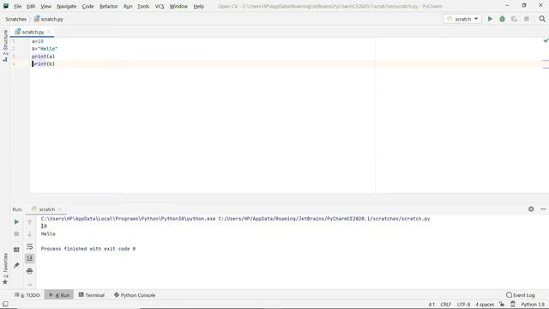Click the Down stack trace arrow

point(30,233)
